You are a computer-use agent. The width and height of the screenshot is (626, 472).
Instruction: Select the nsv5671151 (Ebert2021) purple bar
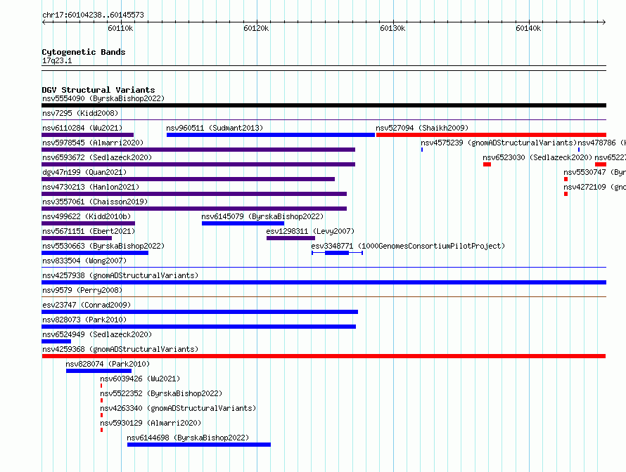coord(77,238)
